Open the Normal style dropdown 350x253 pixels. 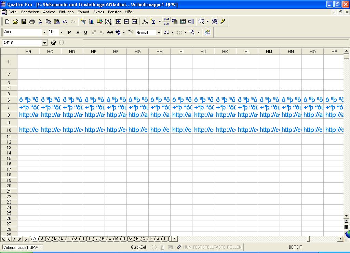tap(159, 32)
